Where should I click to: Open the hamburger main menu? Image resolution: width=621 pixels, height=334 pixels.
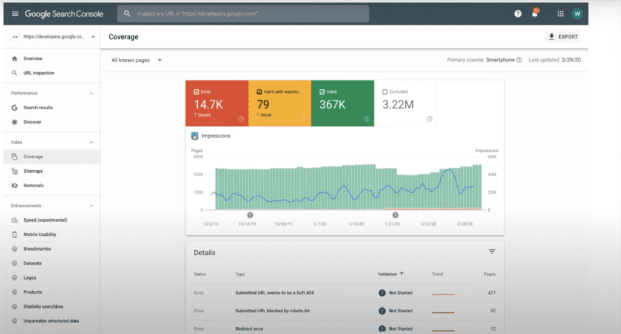(15, 14)
